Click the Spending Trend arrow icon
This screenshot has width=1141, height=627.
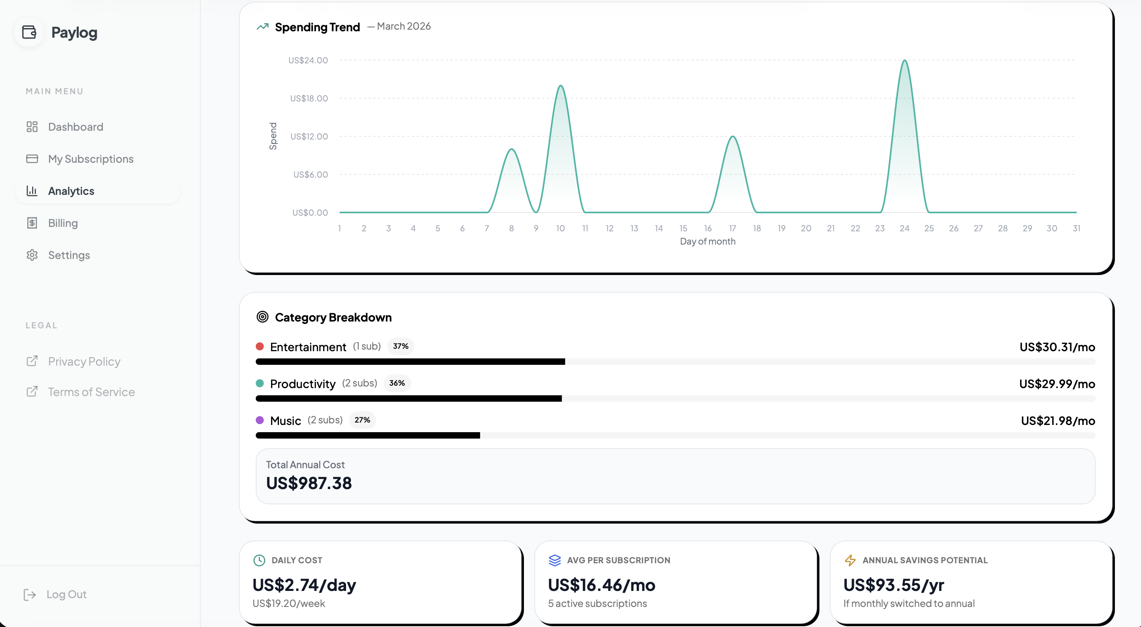262,26
